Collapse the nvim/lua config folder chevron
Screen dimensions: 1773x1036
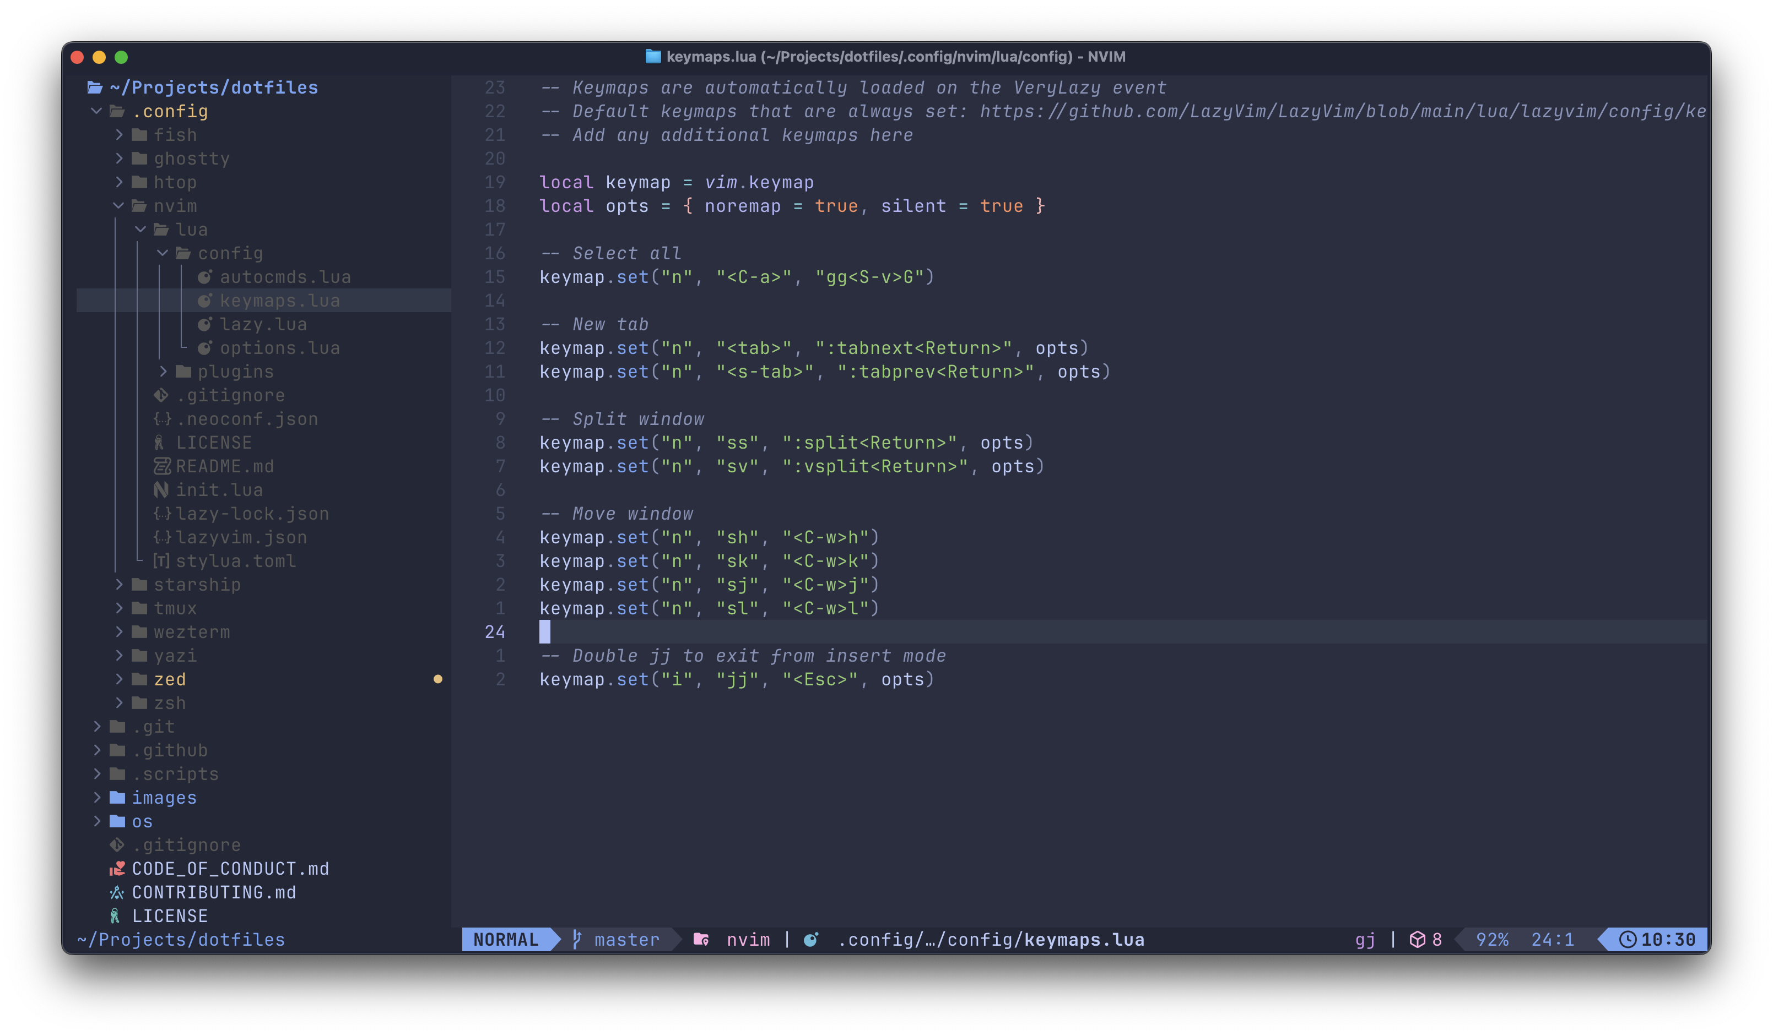[x=163, y=253]
